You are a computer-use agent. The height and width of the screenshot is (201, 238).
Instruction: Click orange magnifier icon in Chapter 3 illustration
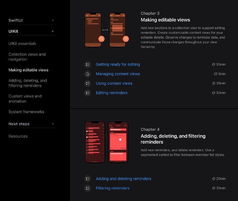(x=101, y=39)
